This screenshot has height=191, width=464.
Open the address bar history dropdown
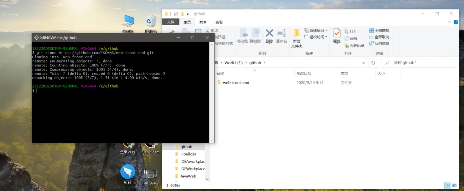point(364,63)
